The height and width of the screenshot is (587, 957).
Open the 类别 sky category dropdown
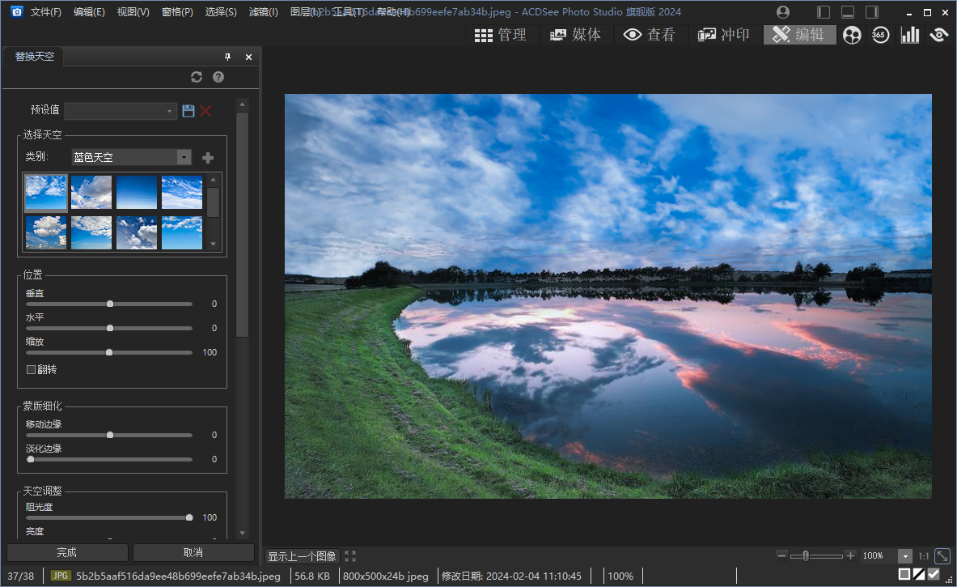click(x=184, y=156)
